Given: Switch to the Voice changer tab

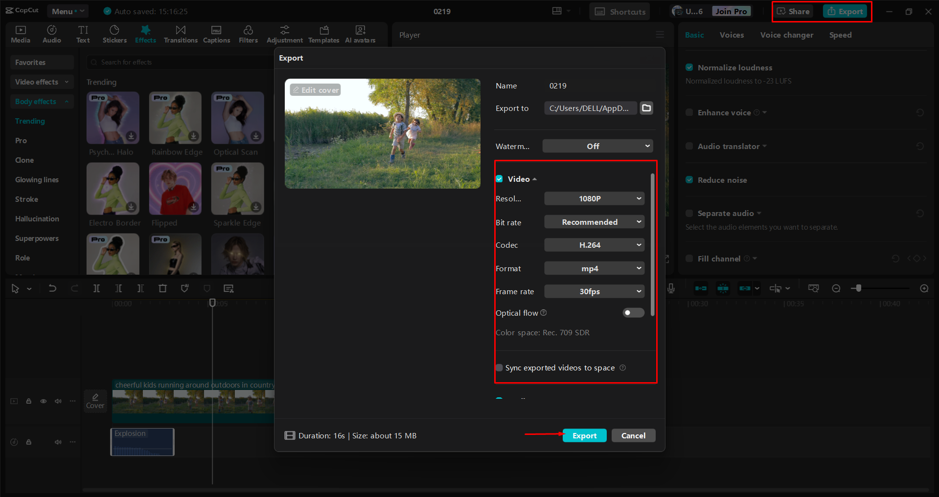Looking at the screenshot, I should 787,35.
